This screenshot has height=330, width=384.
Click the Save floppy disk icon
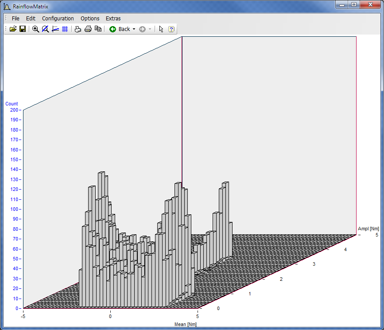pos(22,29)
